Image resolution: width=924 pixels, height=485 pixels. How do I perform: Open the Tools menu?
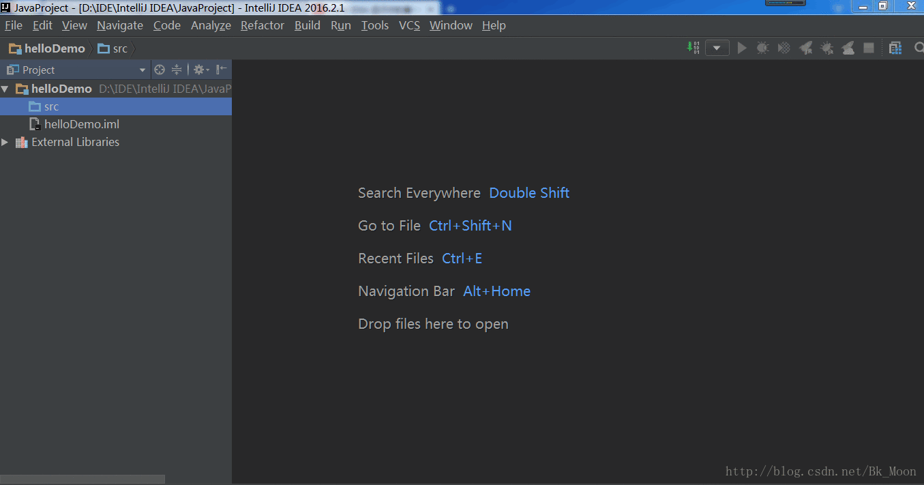[x=375, y=25]
